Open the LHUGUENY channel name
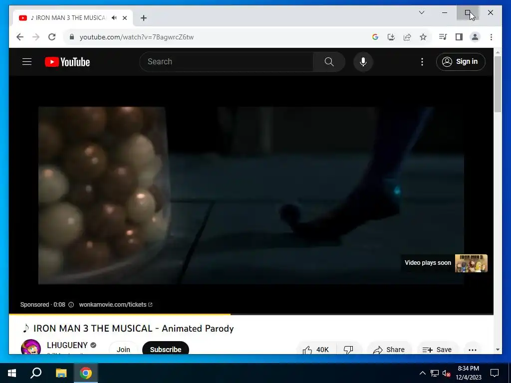The height and width of the screenshot is (383, 511). click(67, 345)
